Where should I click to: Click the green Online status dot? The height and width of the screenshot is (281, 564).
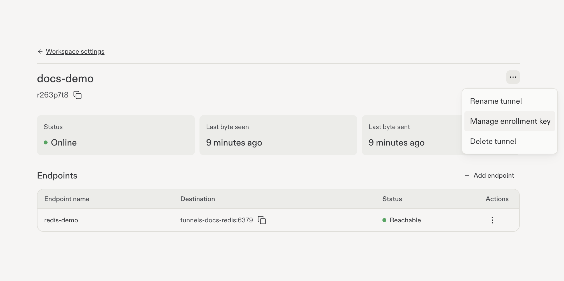click(46, 142)
